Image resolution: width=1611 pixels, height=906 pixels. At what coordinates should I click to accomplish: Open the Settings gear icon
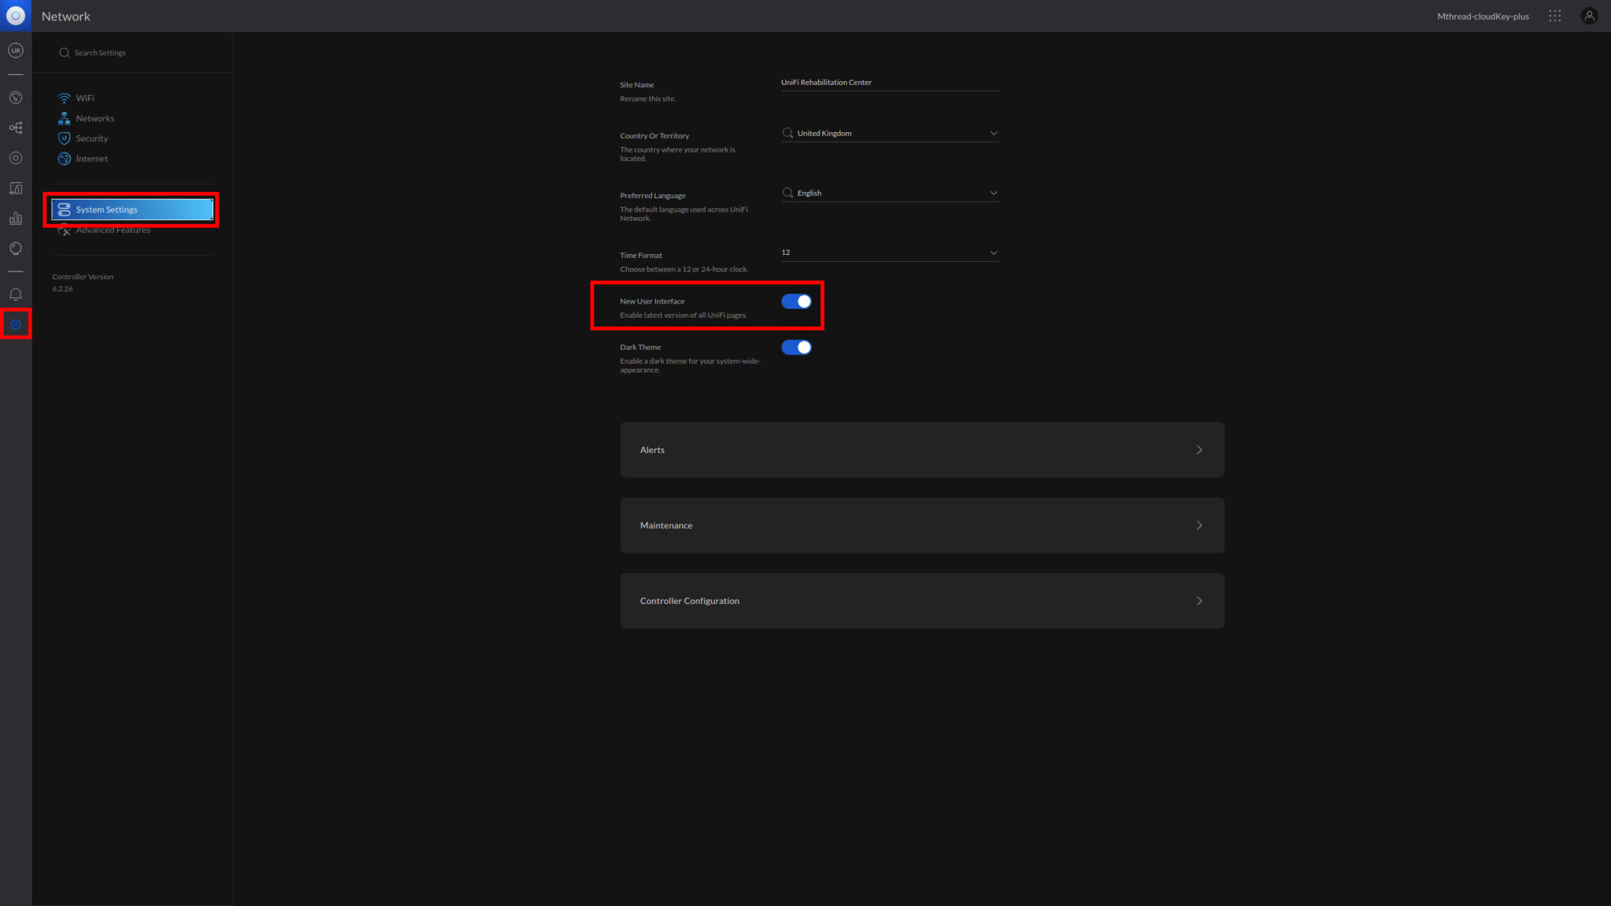pos(16,324)
